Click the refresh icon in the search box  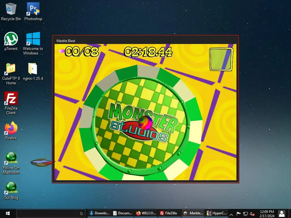81,213
